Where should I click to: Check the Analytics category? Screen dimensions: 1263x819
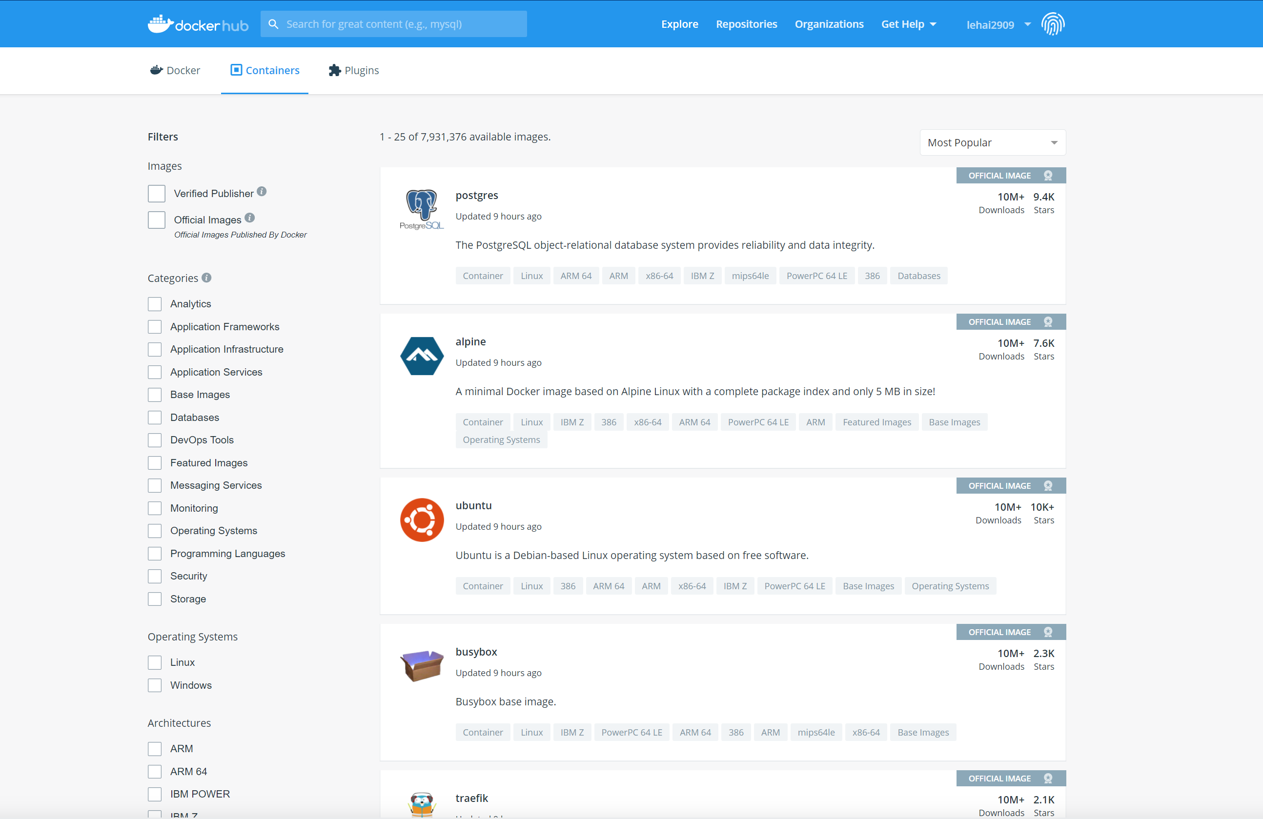click(x=154, y=304)
